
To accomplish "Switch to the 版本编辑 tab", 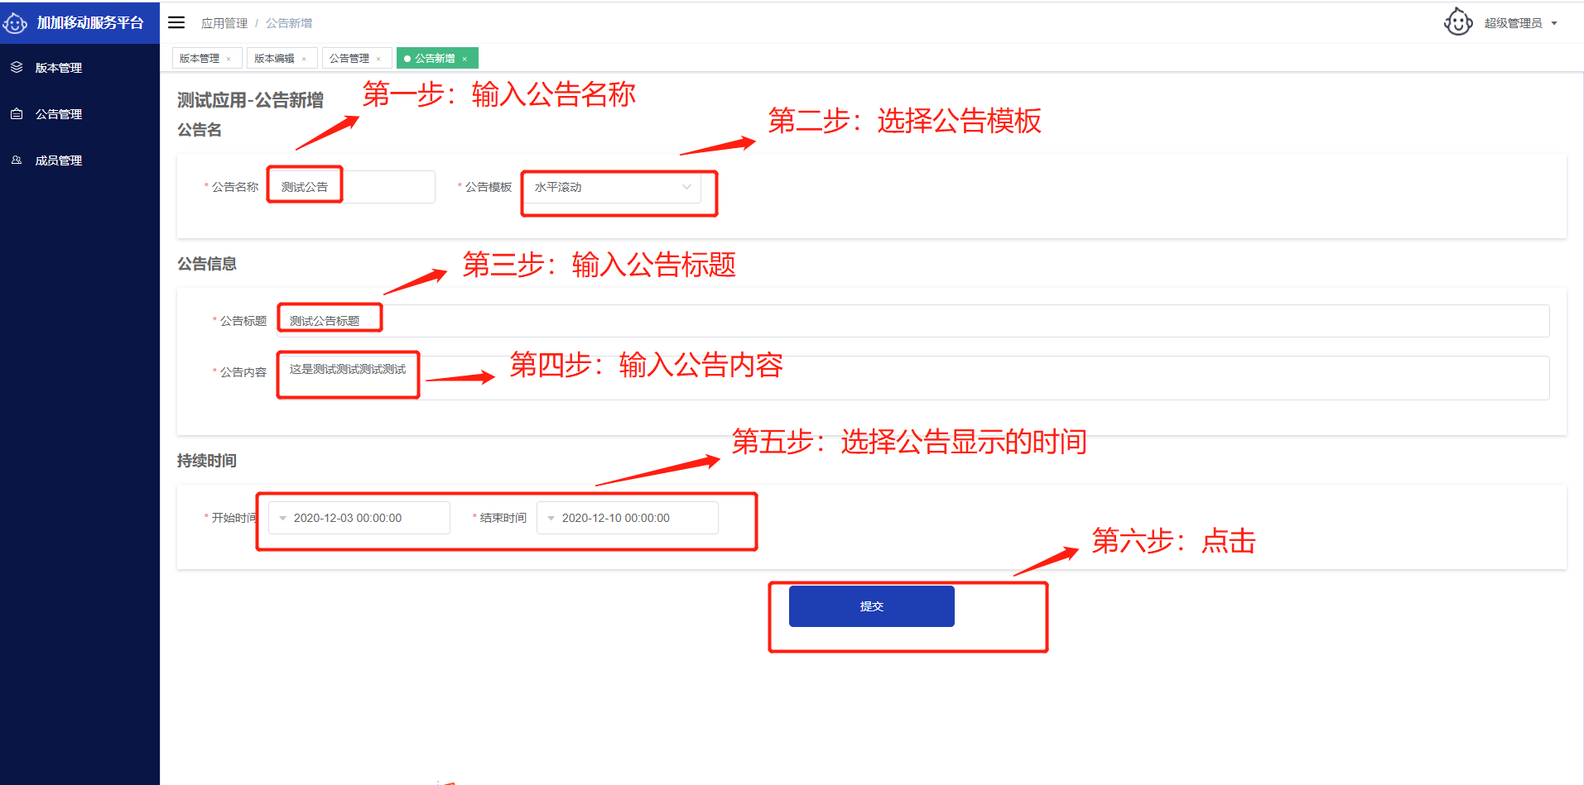I will coord(274,58).
